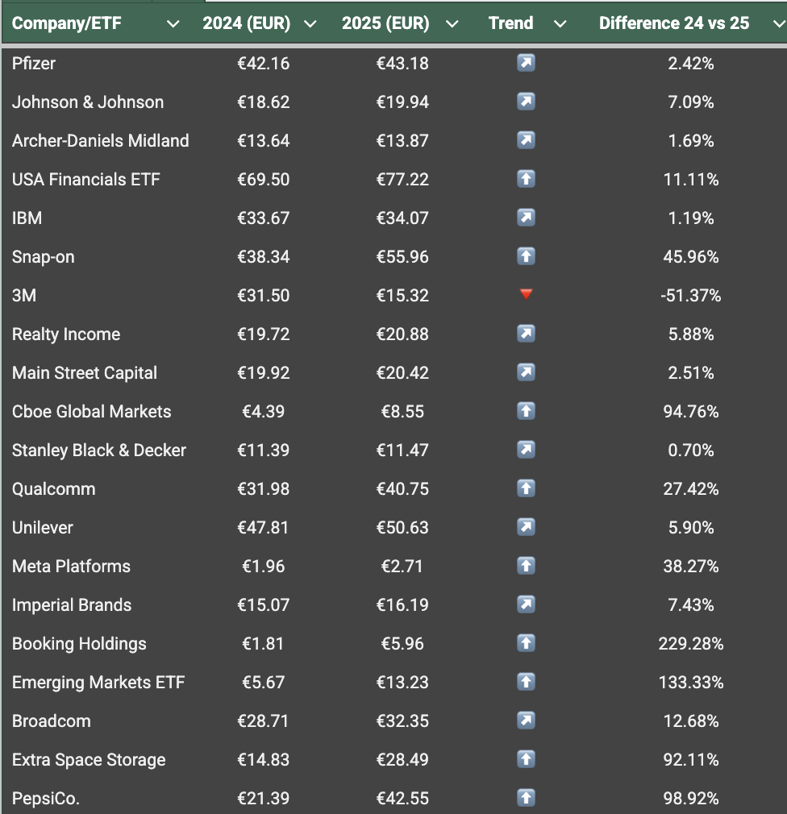Select the €69.50 value cell
The height and width of the screenshot is (814, 787).
point(264,180)
